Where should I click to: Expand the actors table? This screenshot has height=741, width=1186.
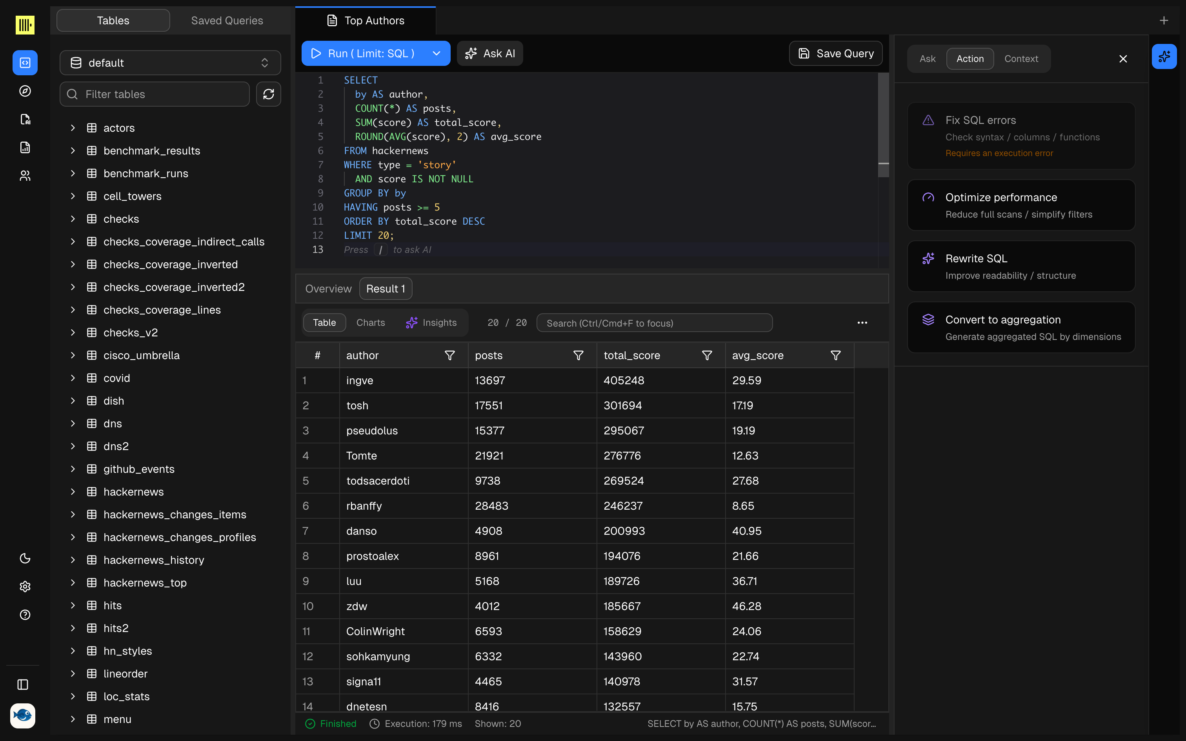73,128
